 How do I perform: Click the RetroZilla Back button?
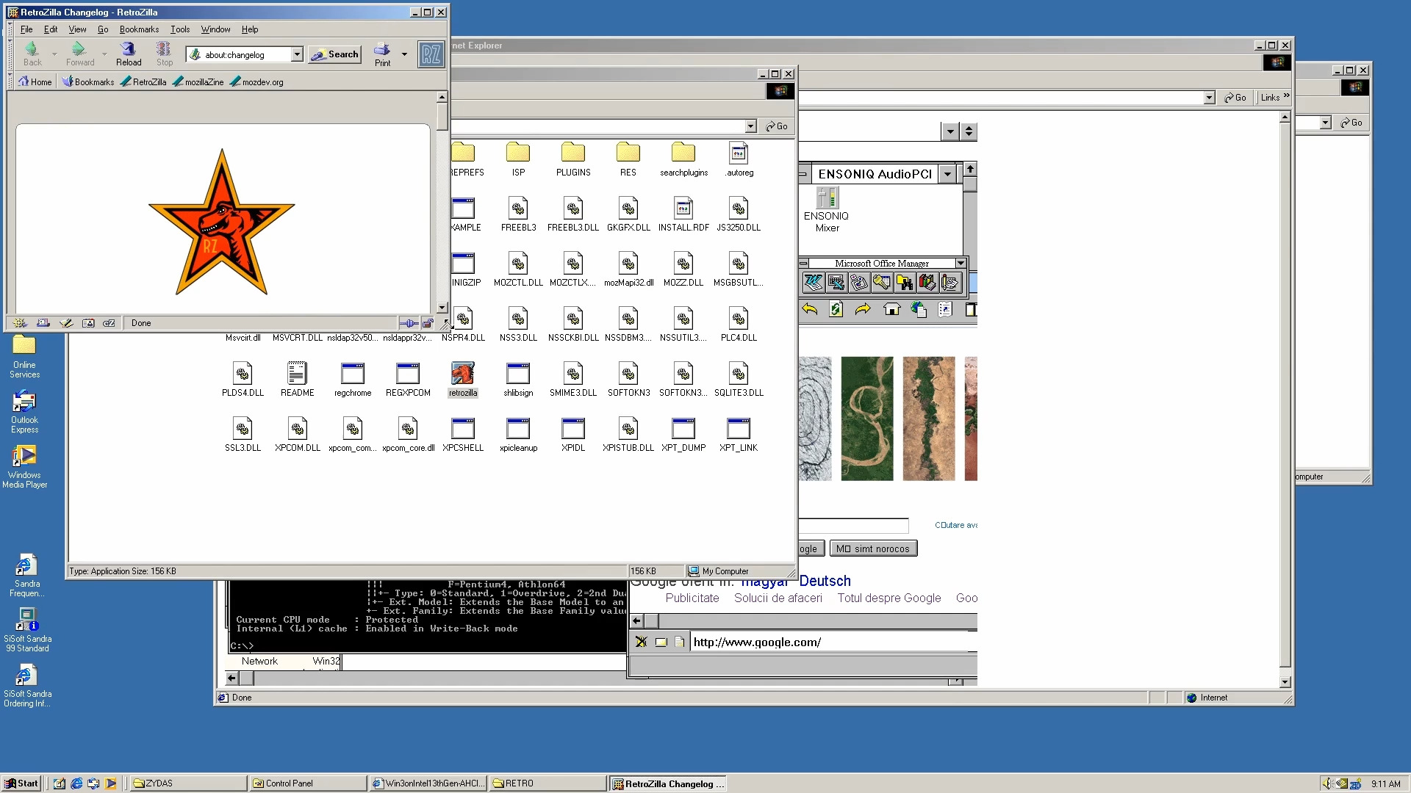coord(32,54)
